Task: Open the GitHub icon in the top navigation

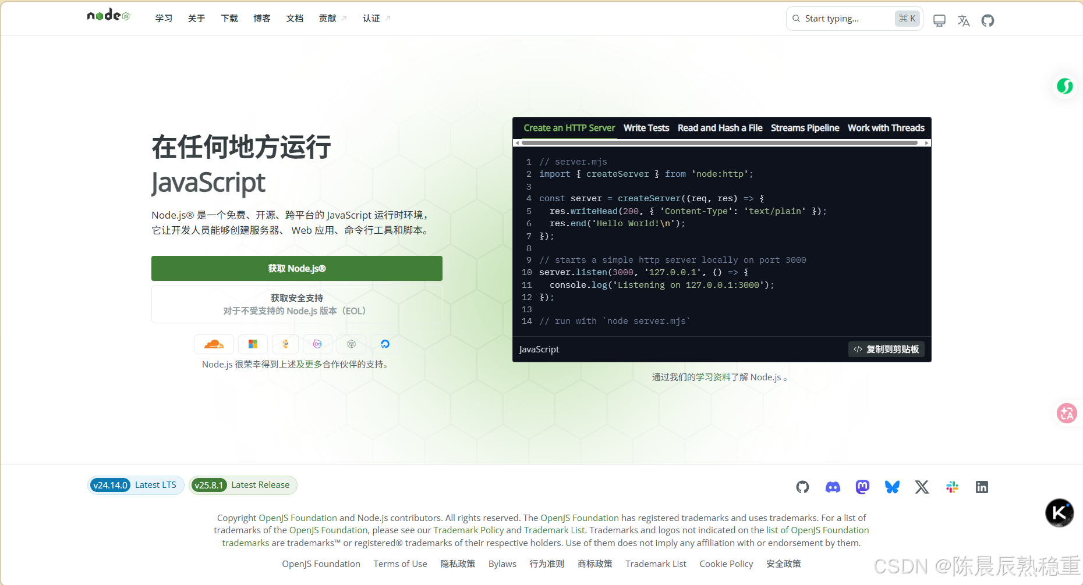Action: (x=988, y=21)
